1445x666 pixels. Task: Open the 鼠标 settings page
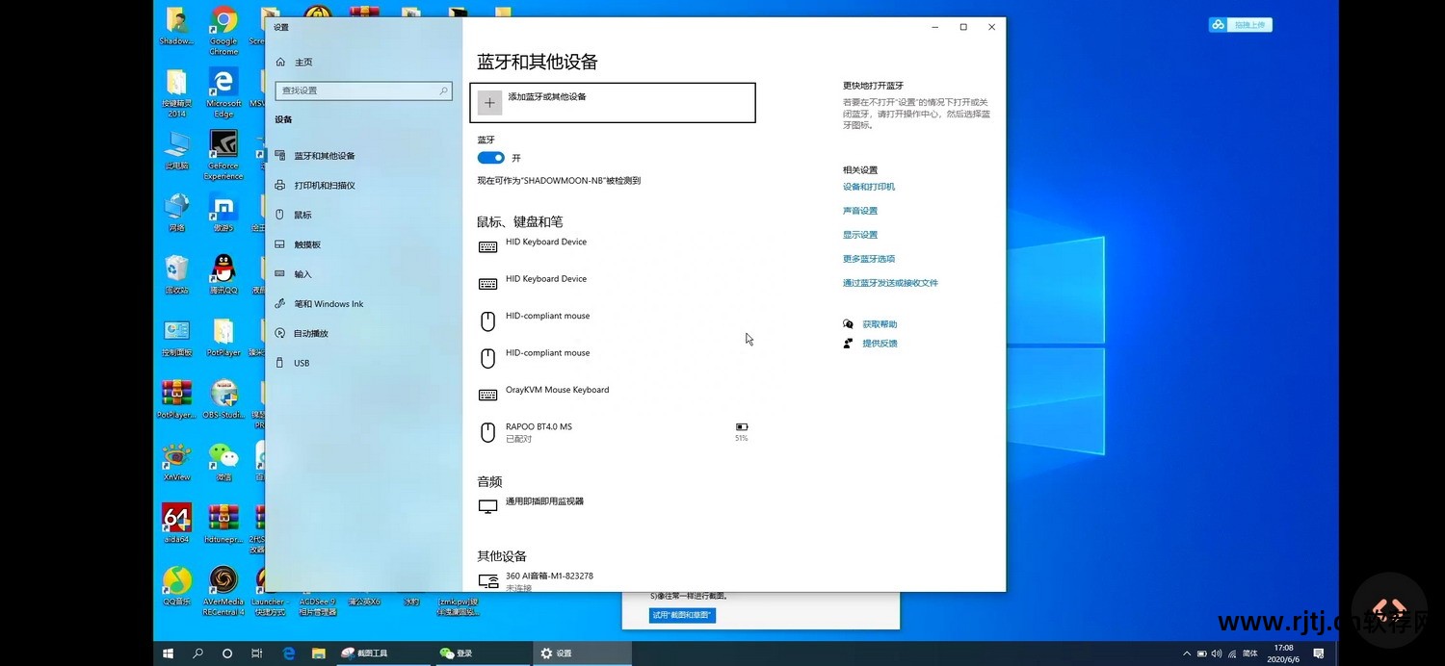[x=302, y=215]
